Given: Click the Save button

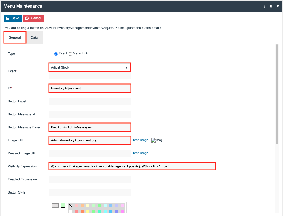Looking at the screenshot, I should [12, 18].
